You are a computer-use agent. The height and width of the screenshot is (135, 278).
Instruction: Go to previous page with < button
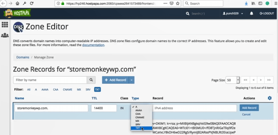coord(254,80)
